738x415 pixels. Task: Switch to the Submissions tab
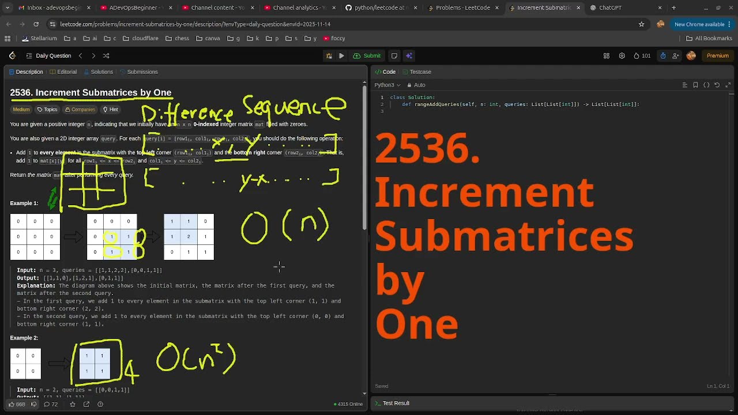(x=139, y=72)
